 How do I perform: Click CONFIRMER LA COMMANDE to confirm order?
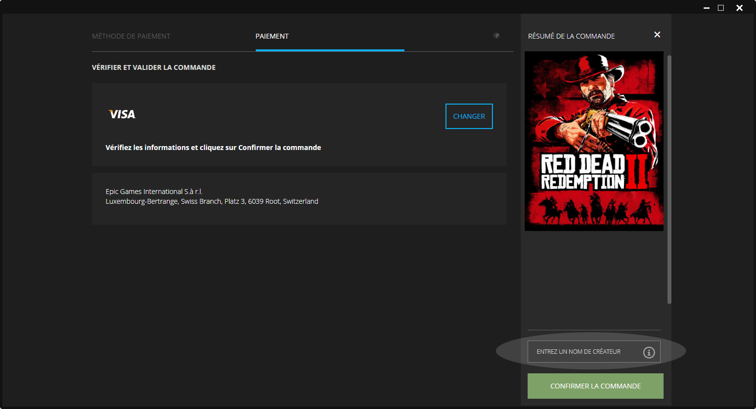(x=595, y=386)
